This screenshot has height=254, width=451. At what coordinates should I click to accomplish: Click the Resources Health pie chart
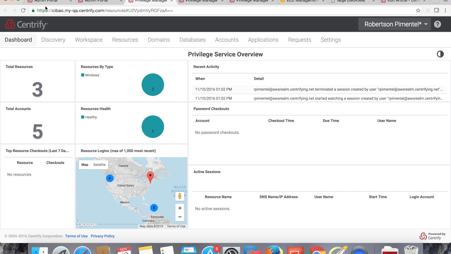click(153, 127)
